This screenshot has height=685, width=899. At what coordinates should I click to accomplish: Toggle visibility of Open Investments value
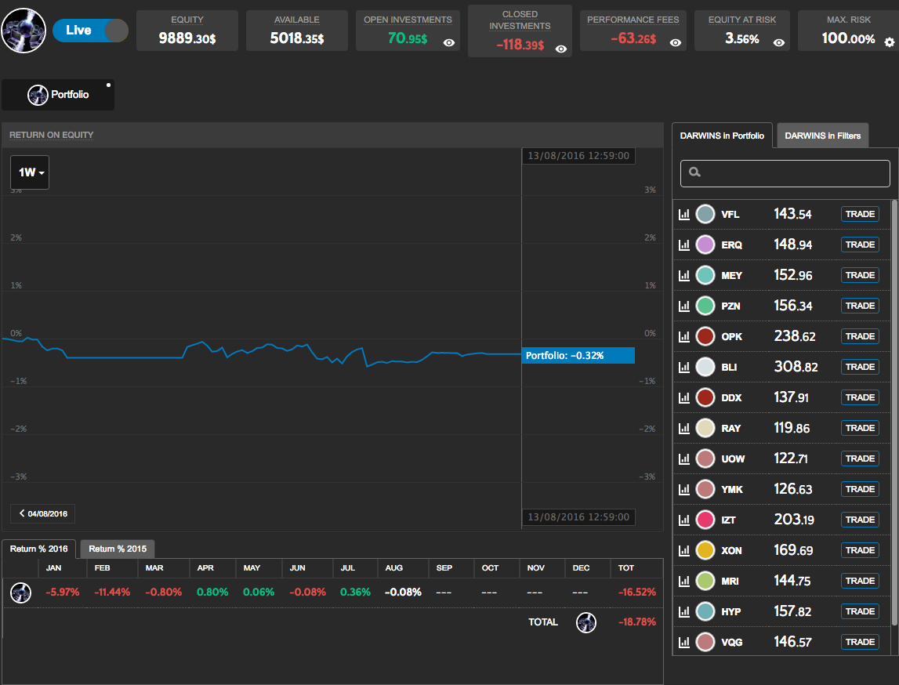(x=449, y=43)
